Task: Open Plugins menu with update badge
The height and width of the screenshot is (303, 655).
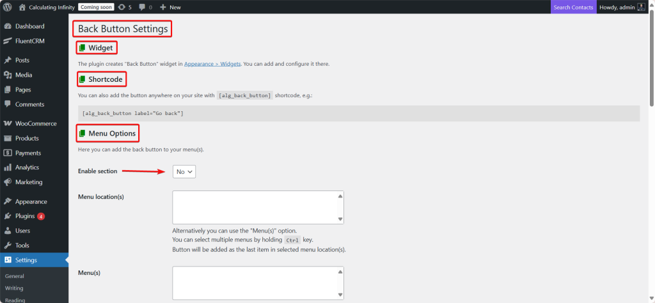Action: tap(24, 216)
